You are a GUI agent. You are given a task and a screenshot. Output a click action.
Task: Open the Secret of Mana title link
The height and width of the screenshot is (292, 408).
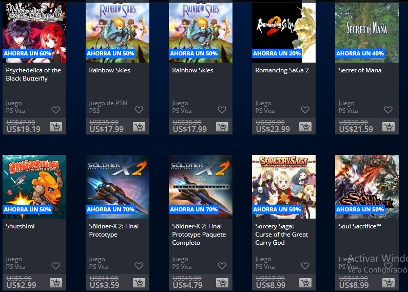click(x=360, y=70)
